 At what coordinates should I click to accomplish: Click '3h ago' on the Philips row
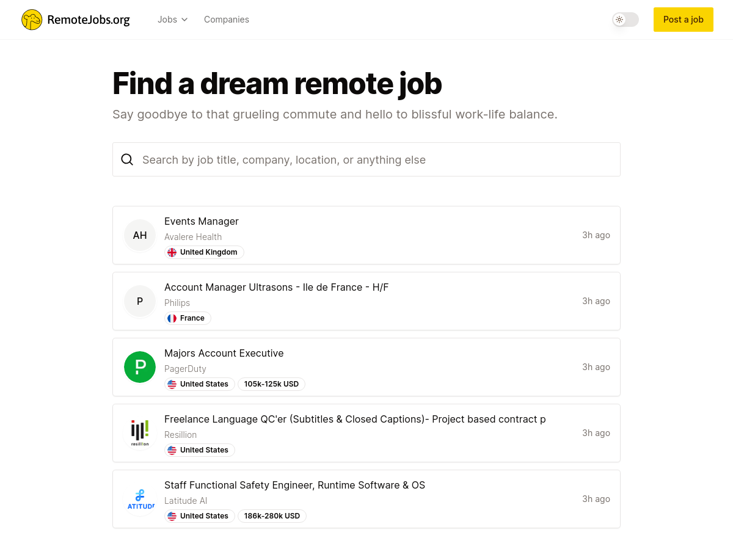[x=596, y=301]
